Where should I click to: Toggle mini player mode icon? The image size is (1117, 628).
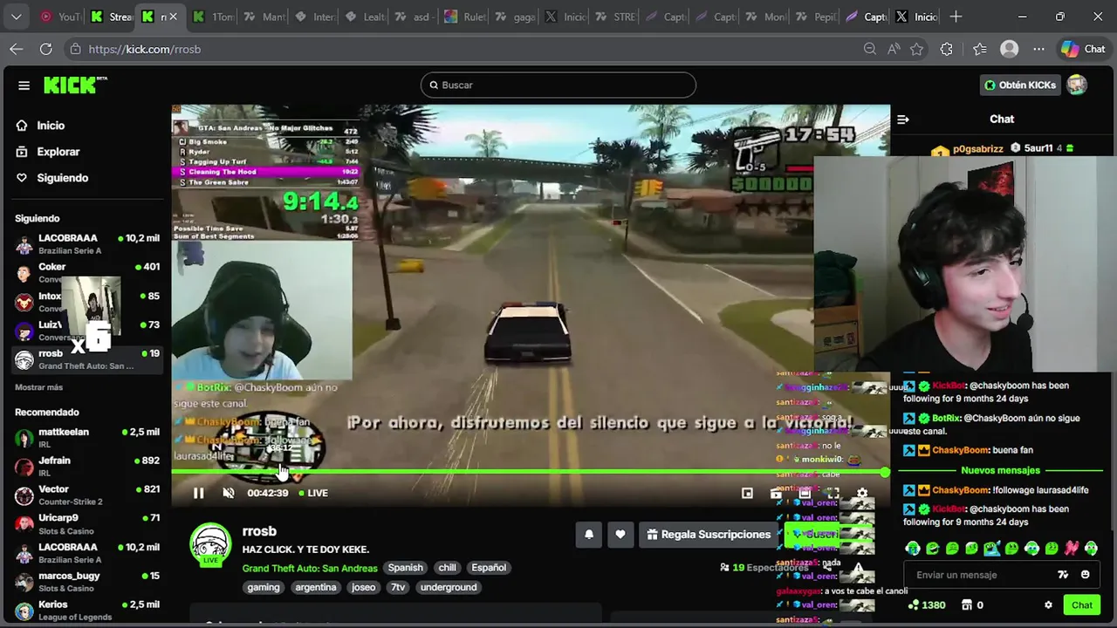coord(747,493)
